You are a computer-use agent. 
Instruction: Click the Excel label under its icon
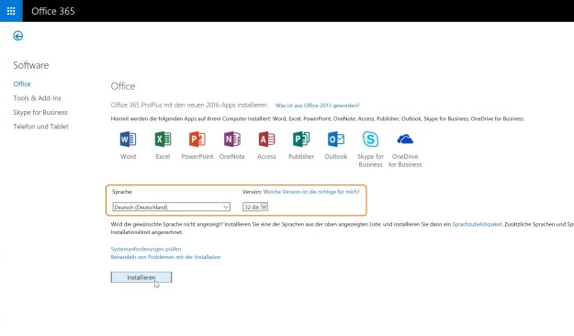coord(163,156)
